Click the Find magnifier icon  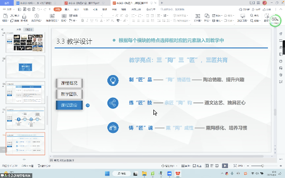252,16
